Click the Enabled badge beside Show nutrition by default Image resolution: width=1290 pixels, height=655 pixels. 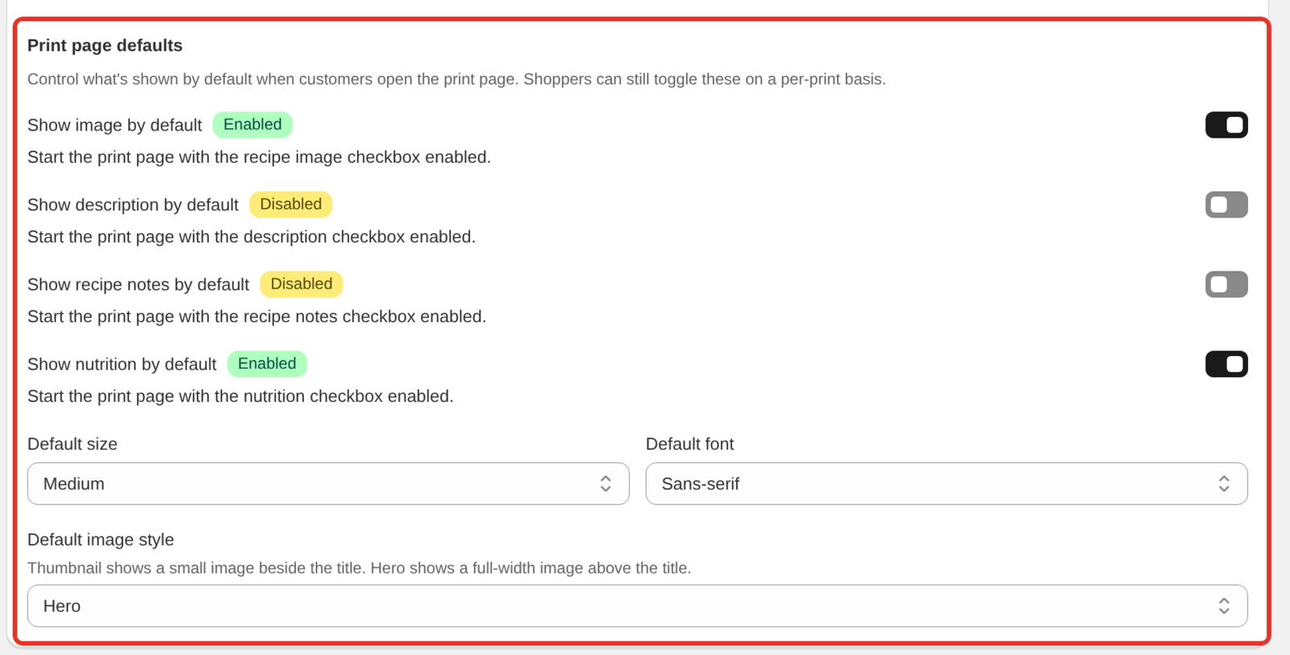[267, 364]
